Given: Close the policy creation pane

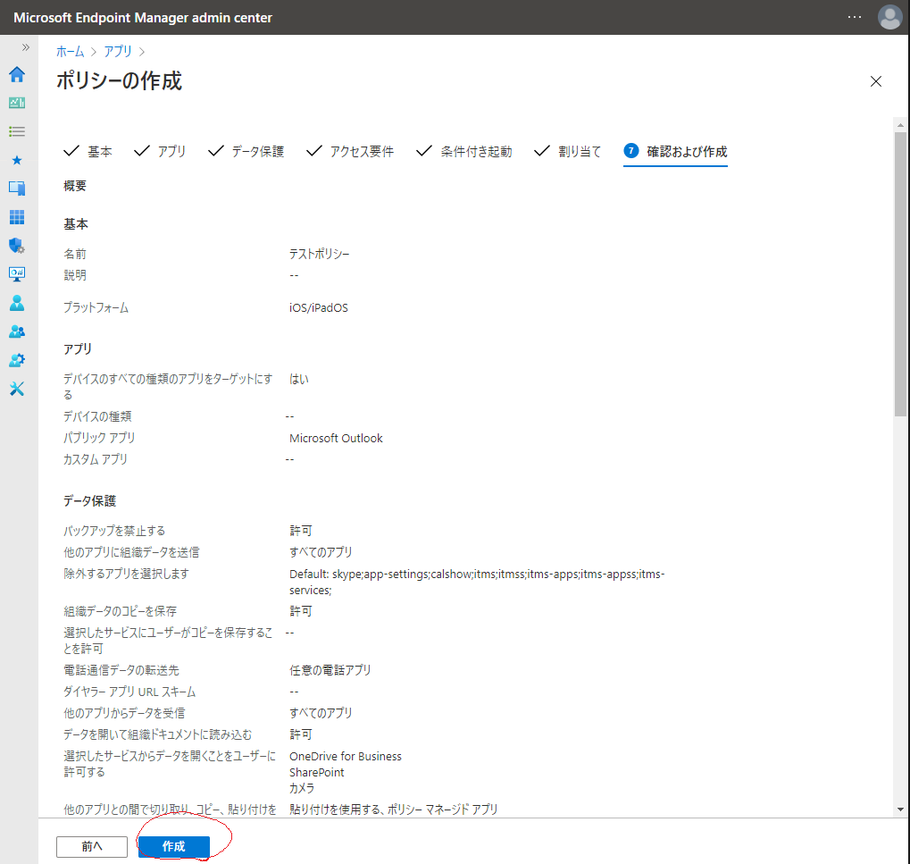Looking at the screenshot, I should 876,81.
